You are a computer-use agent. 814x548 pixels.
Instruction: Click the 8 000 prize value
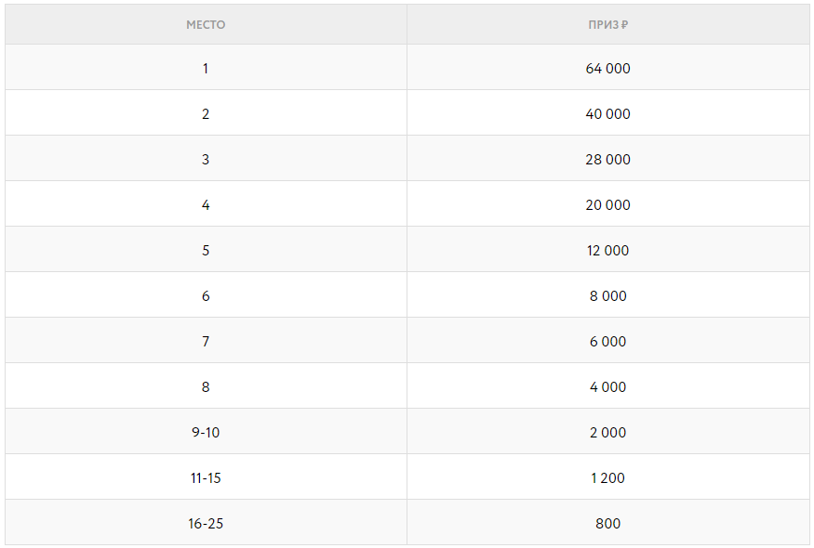pyautogui.click(x=607, y=296)
